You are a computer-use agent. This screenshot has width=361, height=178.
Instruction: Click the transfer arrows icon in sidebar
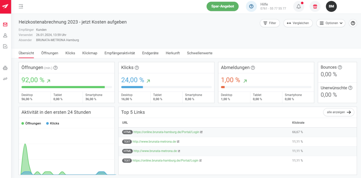pyautogui.click(x=5, y=79)
